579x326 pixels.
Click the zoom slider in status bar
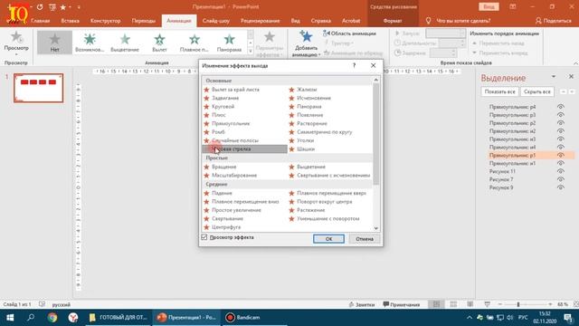click(518, 304)
